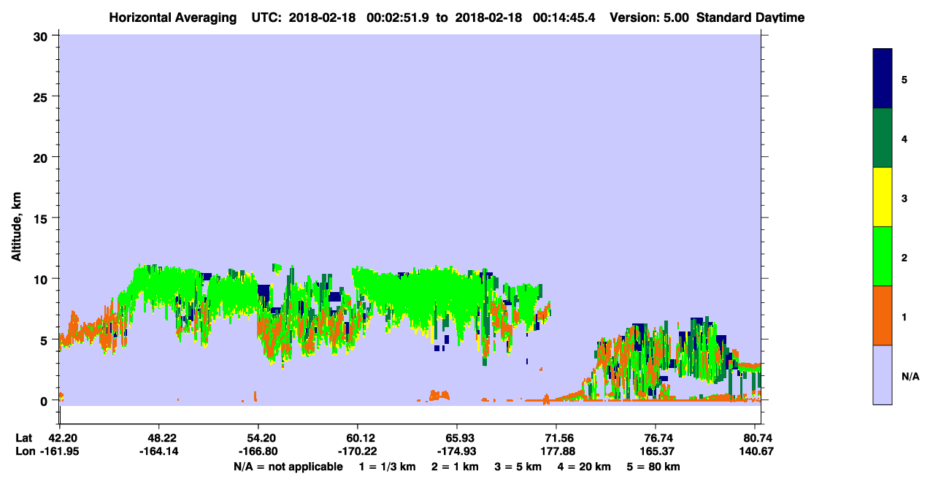Click the 'Standard Daytime' text in title
Image resolution: width=949 pixels, height=487 pixels.
(750, 18)
